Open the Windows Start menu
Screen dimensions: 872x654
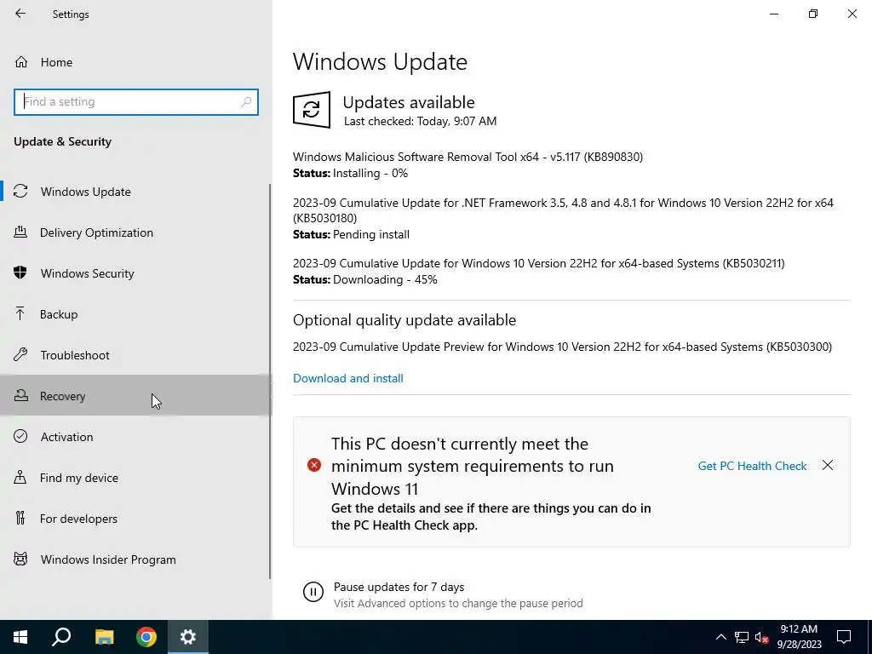pos(20,637)
